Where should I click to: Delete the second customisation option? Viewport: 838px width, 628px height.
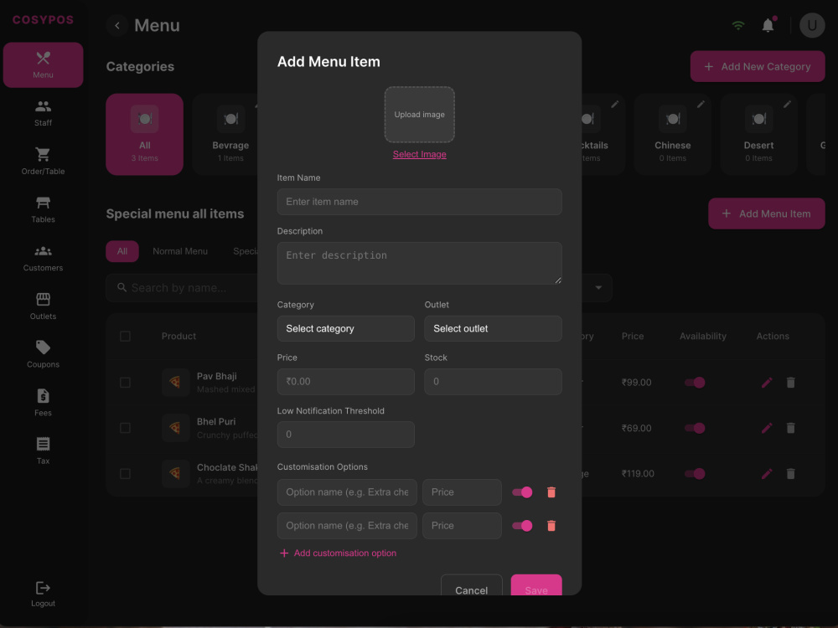pos(551,526)
